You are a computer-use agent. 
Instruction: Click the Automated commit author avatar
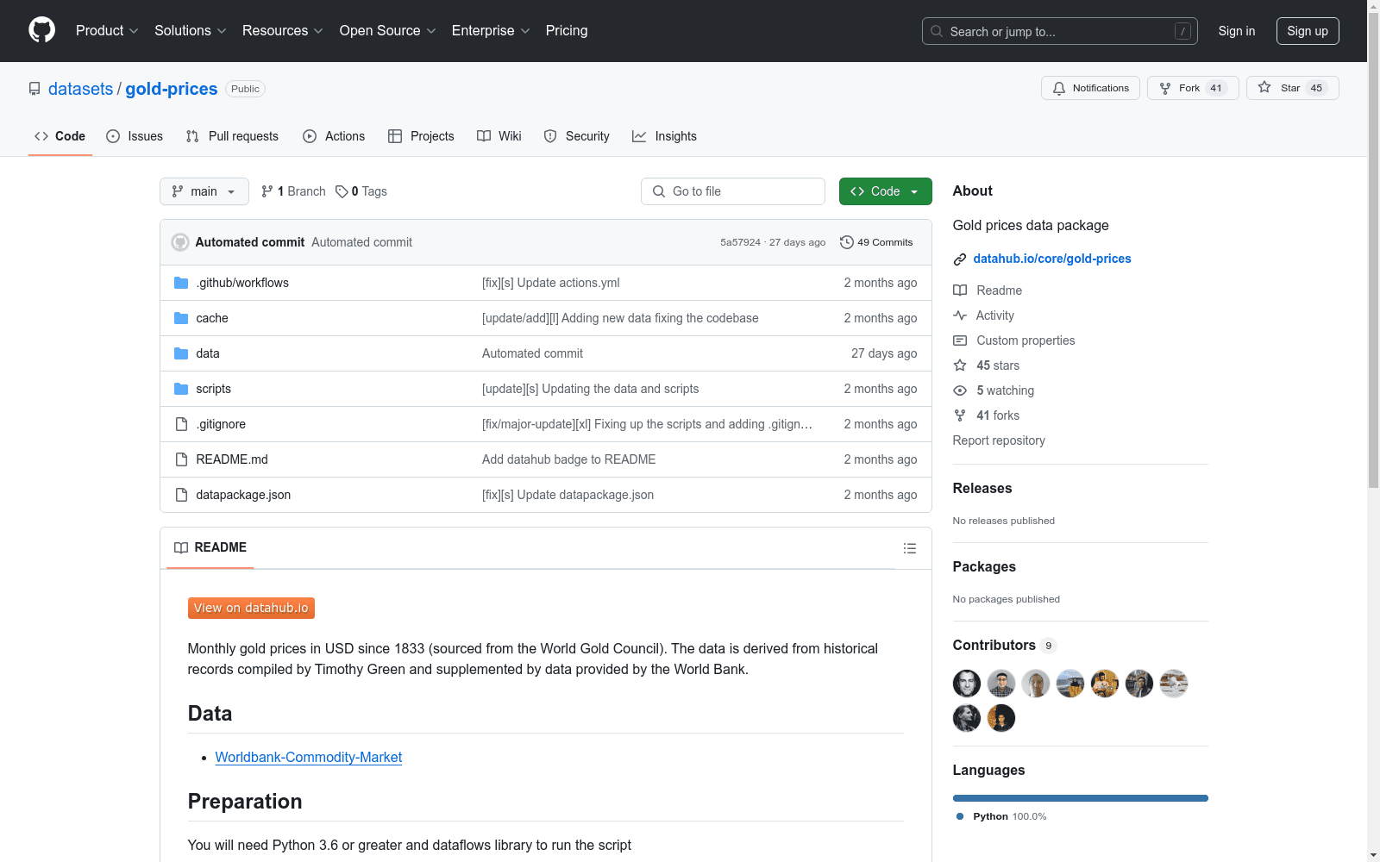click(180, 242)
